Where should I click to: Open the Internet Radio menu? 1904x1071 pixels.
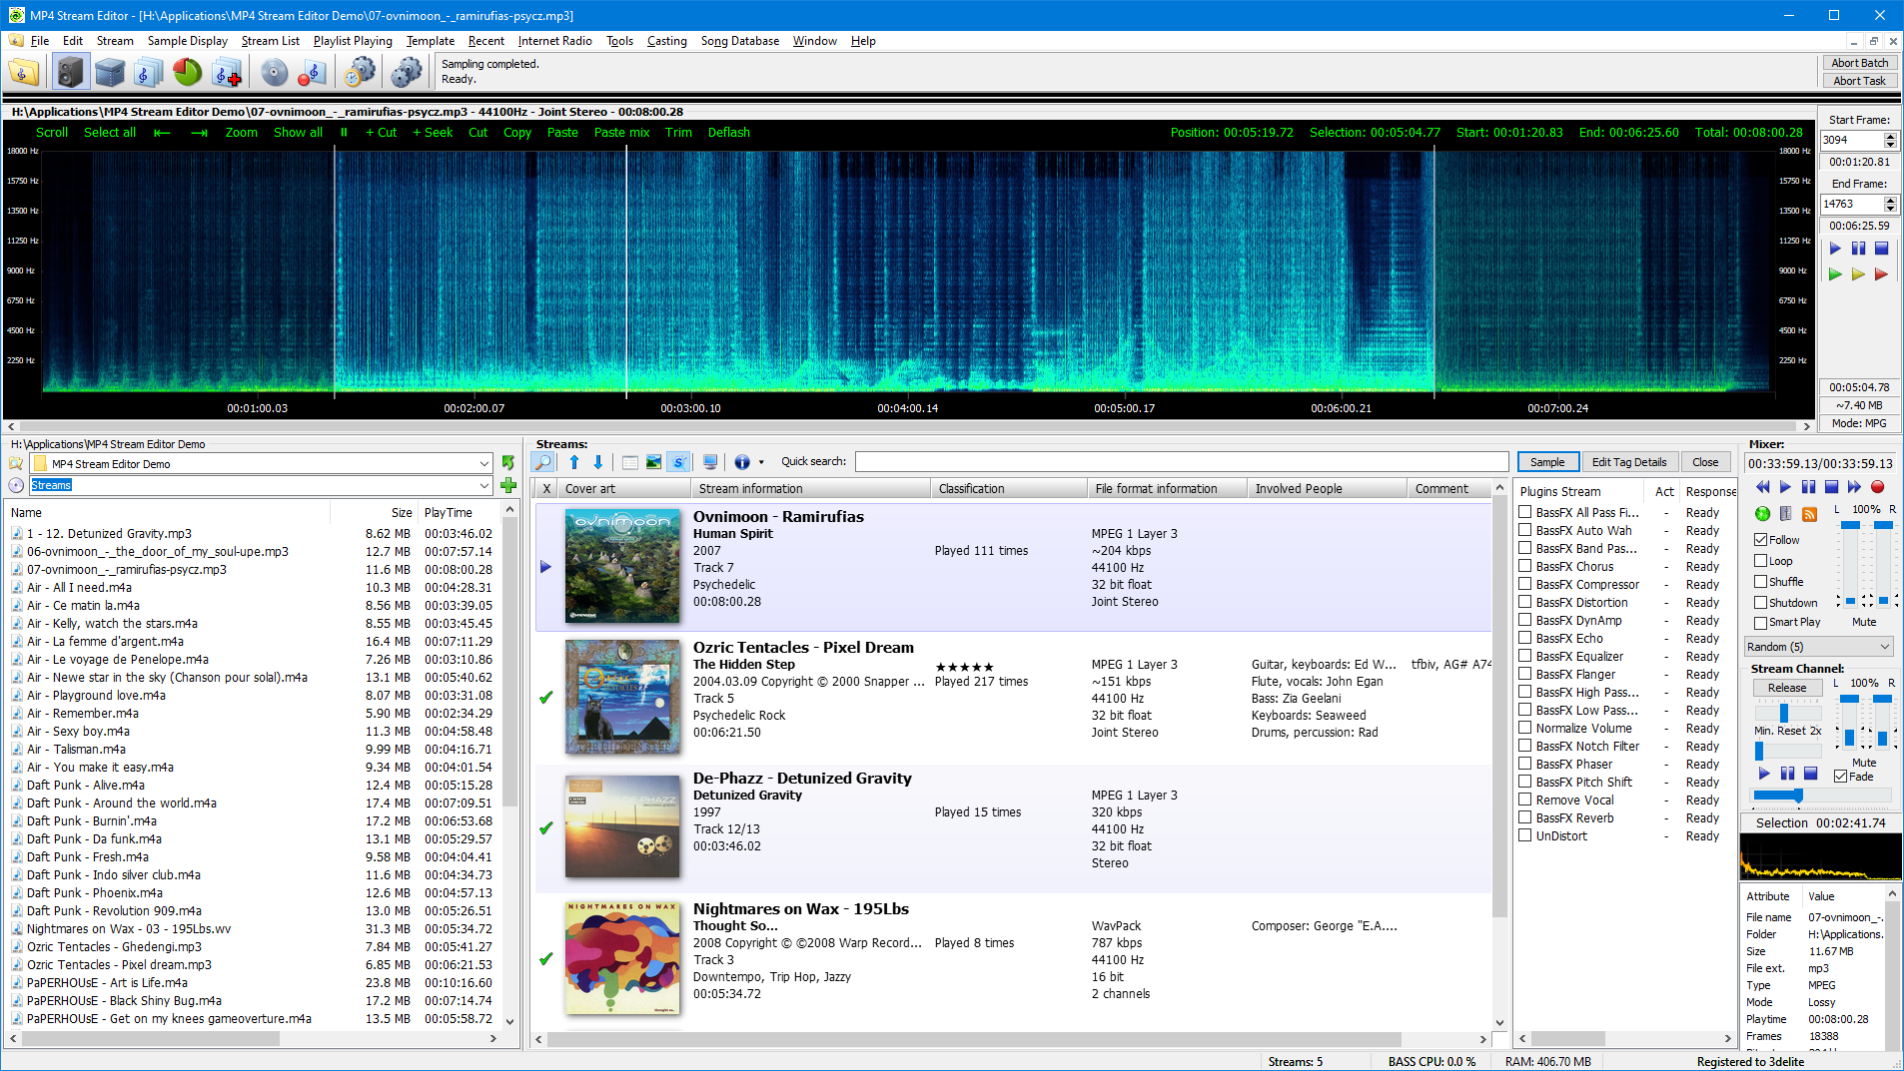(x=554, y=41)
